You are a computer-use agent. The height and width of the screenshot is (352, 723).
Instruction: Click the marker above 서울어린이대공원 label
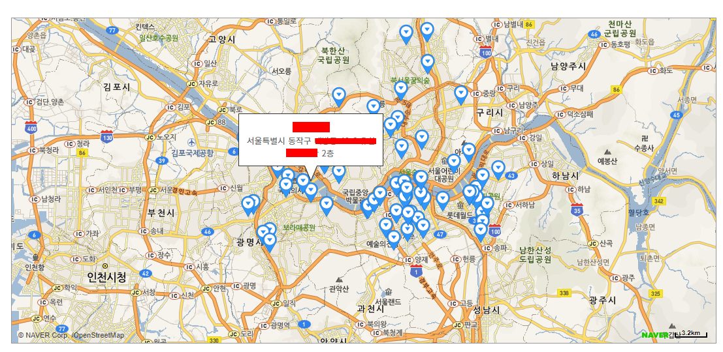[453, 162]
